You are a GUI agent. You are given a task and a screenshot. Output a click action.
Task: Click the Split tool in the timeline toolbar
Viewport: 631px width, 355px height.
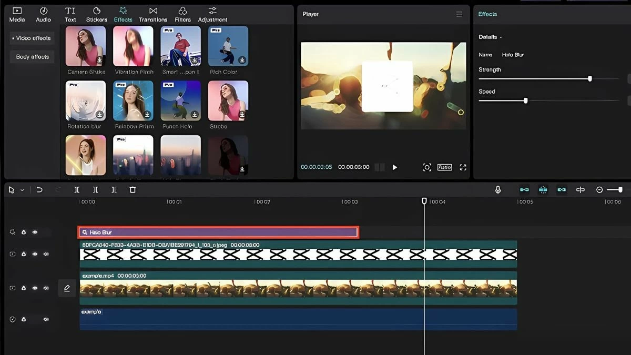click(x=77, y=189)
